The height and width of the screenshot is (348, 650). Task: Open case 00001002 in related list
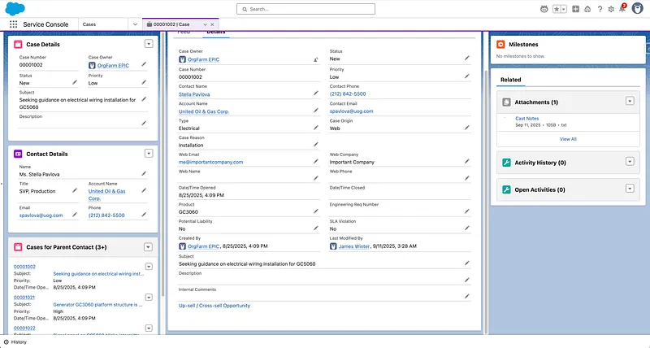tap(24, 267)
